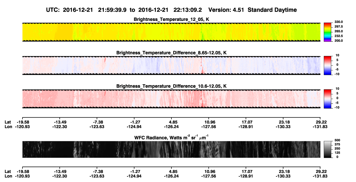The image size is (356, 182).
Task: Click longitude -120.93 on the bottom axis
Action: click(x=22, y=176)
